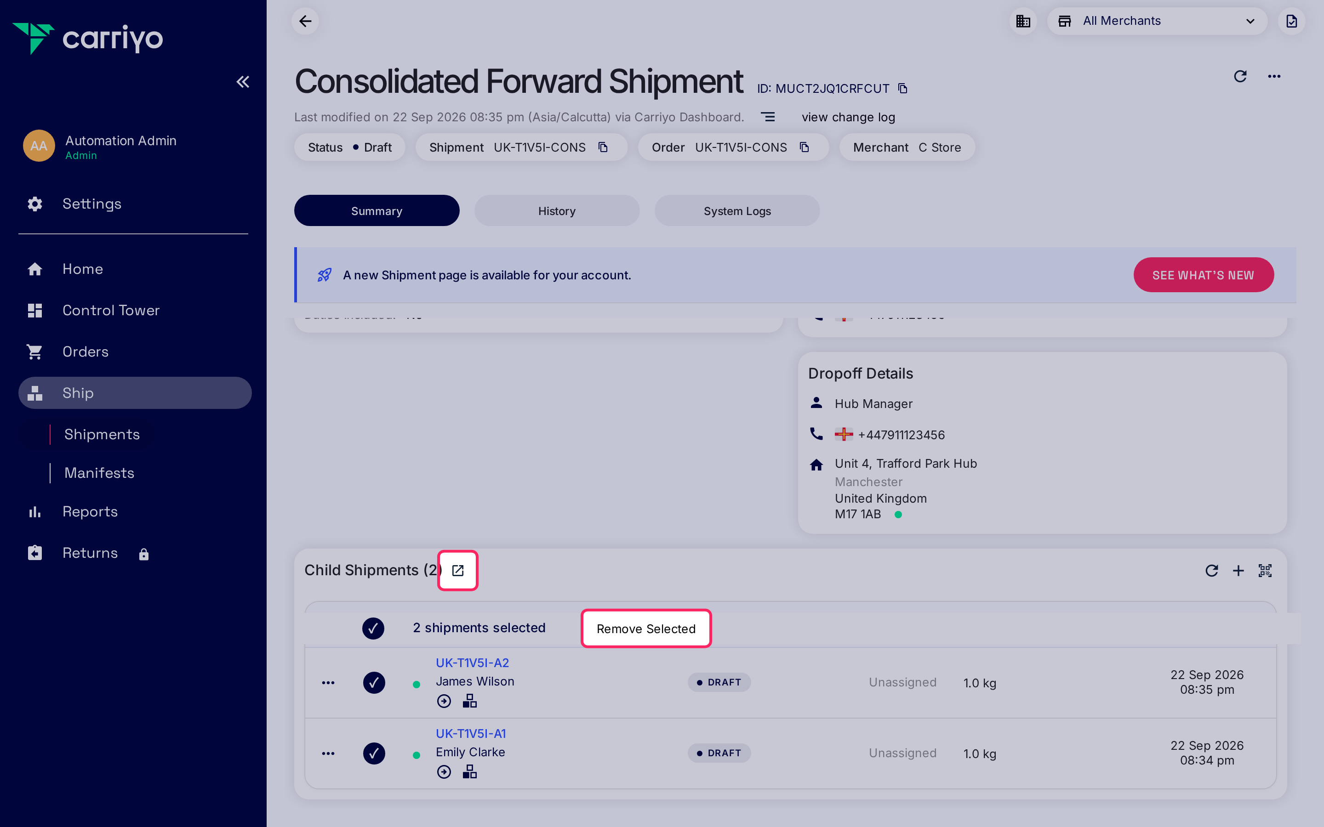Viewport: 1324px width, 827px height.
Task: Open row options for UK-T1V5I-A1
Action: tap(328, 753)
